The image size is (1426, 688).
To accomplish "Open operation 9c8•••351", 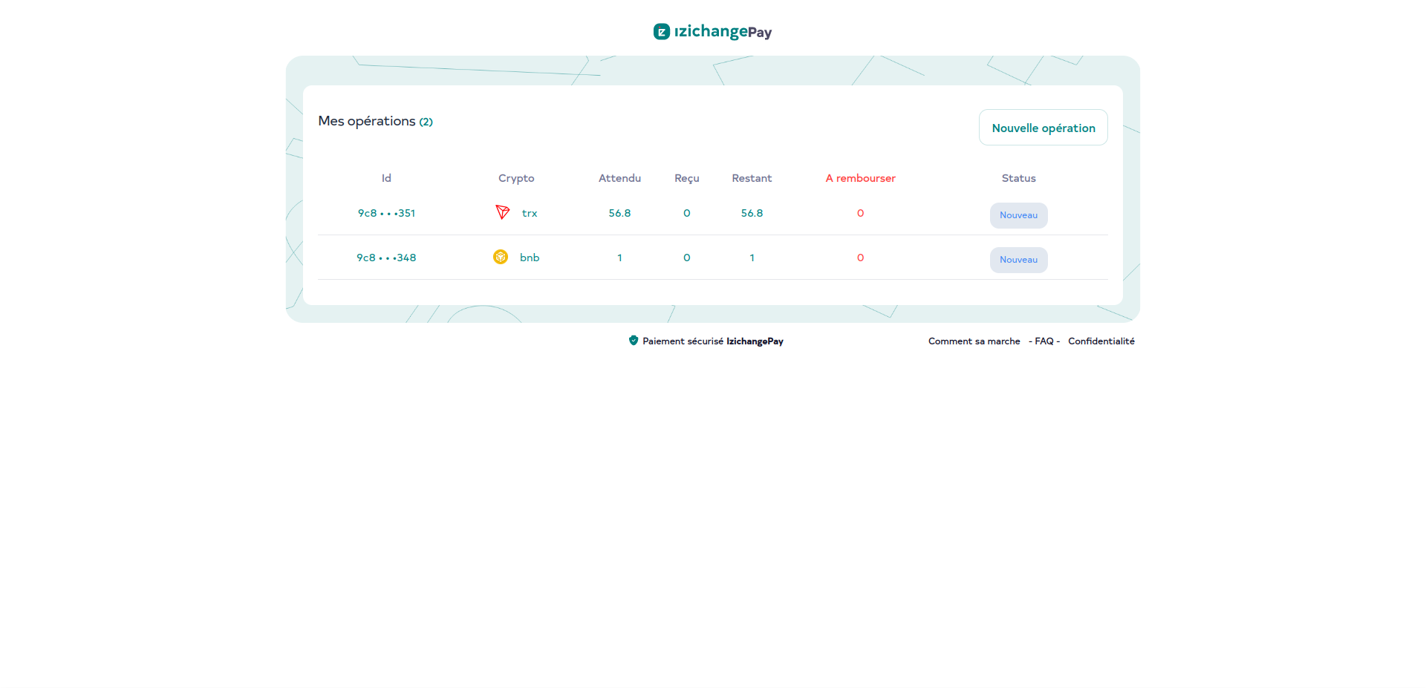I will pos(386,213).
